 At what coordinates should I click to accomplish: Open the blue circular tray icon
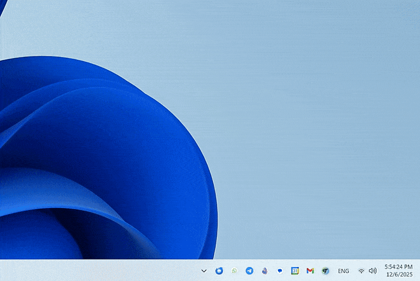(219, 271)
